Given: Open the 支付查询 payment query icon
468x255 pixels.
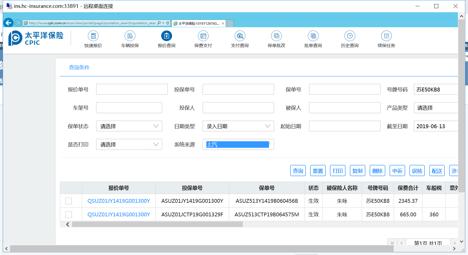Looking at the screenshot, I should coord(240,36).
